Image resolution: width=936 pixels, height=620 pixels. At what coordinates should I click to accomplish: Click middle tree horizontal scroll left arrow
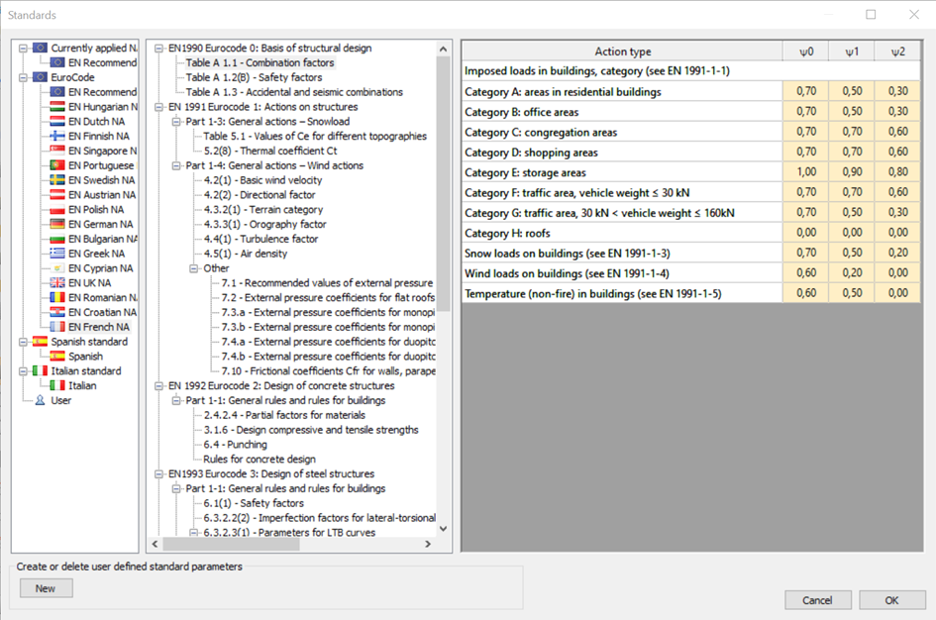pyautogui.click(x=156, y=544)
